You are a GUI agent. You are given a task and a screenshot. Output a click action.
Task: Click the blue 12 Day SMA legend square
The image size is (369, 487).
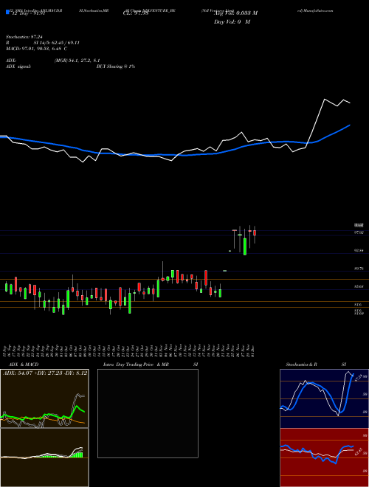8,13
